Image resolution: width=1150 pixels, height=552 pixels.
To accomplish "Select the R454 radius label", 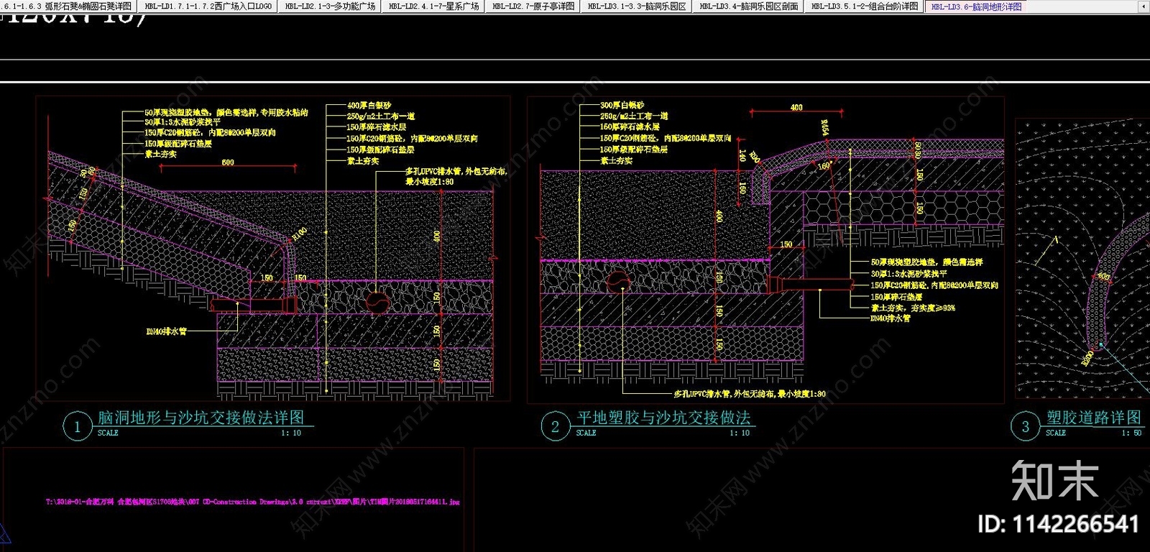I will (824, 128).
